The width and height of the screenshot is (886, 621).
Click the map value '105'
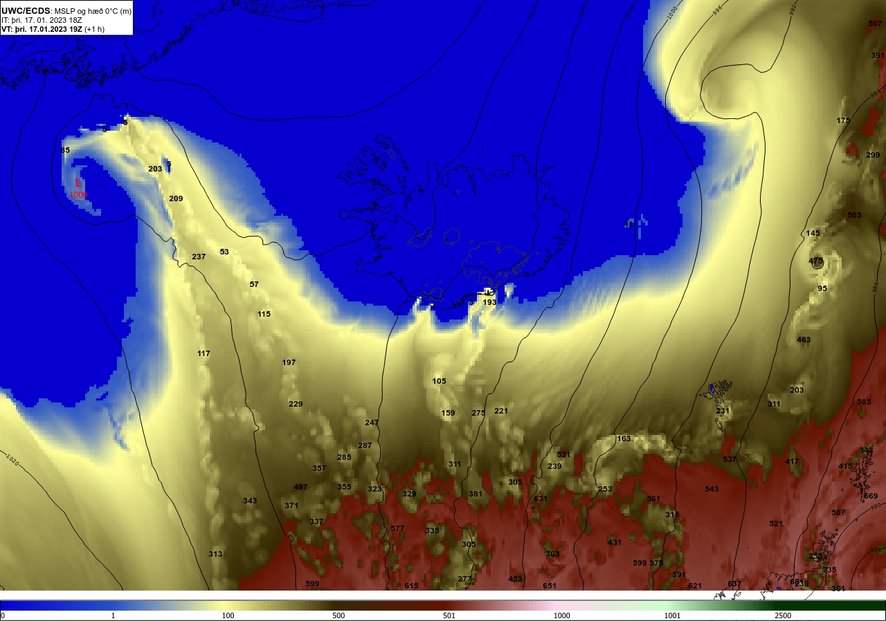(439, 381)
